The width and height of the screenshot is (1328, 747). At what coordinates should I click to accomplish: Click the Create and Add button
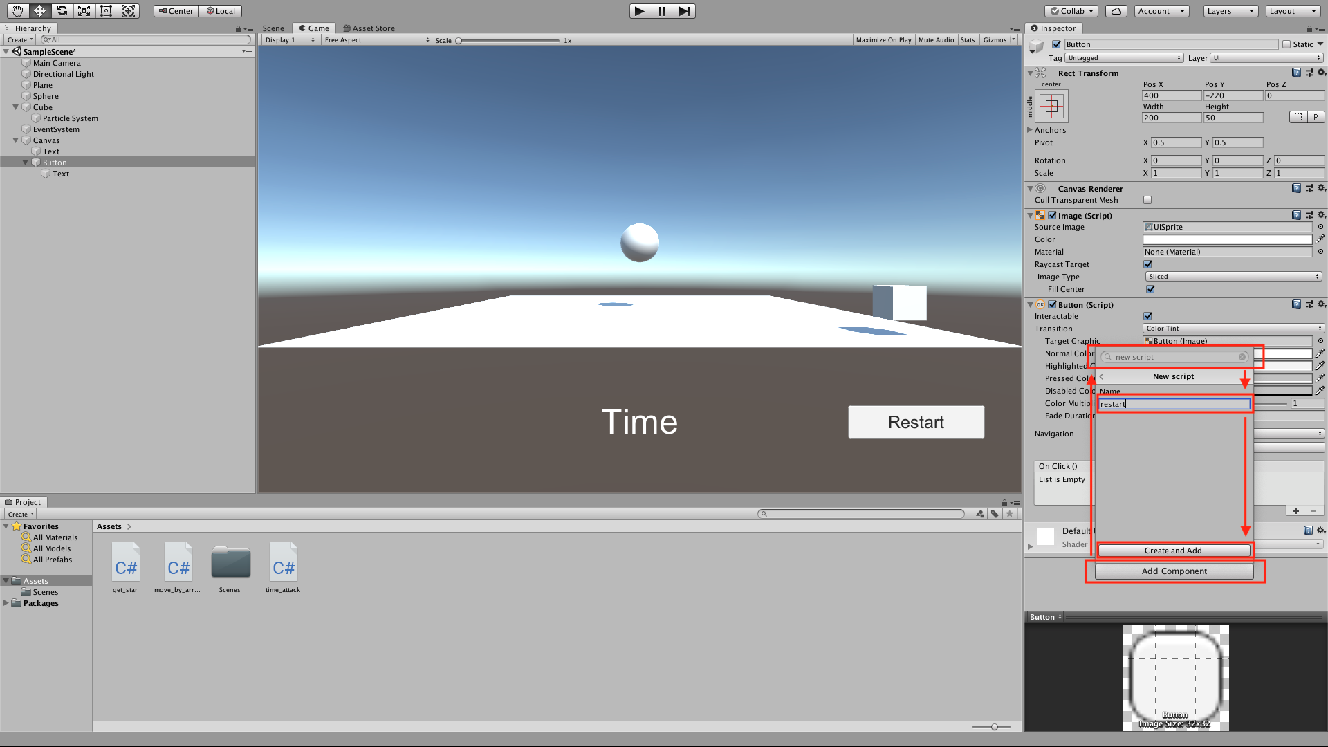click(1173, 551)
